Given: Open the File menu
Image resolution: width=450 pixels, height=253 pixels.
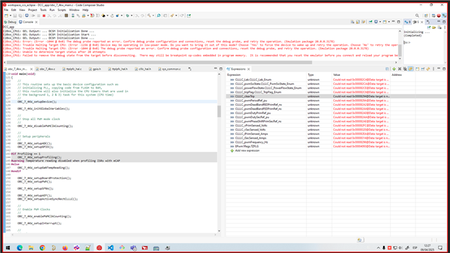Looking at the screenshot, I should (6, 10).
